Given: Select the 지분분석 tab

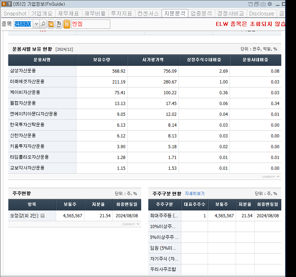Looking at the screenshot, I should point(175,13).
